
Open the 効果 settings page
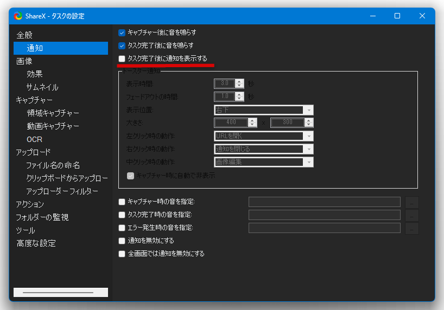coord(35,74)
